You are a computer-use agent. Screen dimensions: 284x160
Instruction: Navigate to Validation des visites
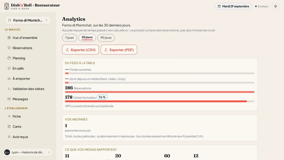tap(28, 89)
